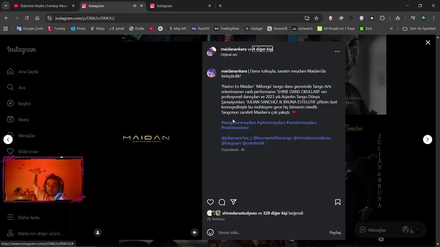
Task: Switch to Eldertree Realm YouTube tab
Action: point(44,6)
